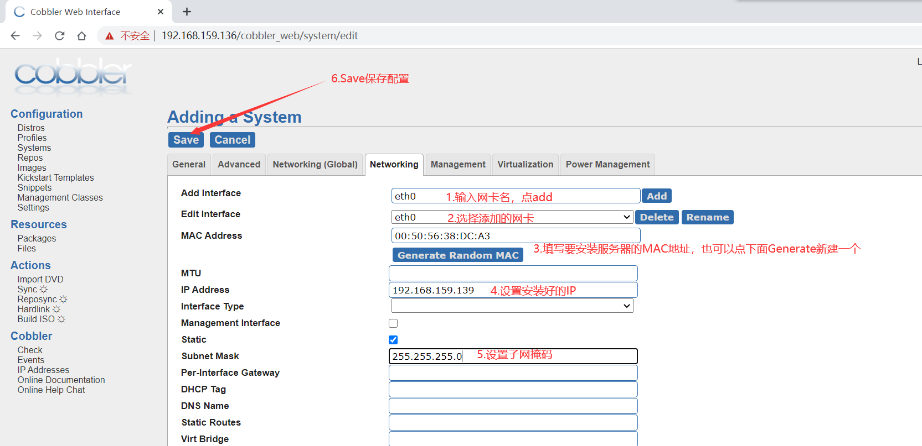
Task: Click the gear icon beside Hardlink
Action: click(56, 309)
